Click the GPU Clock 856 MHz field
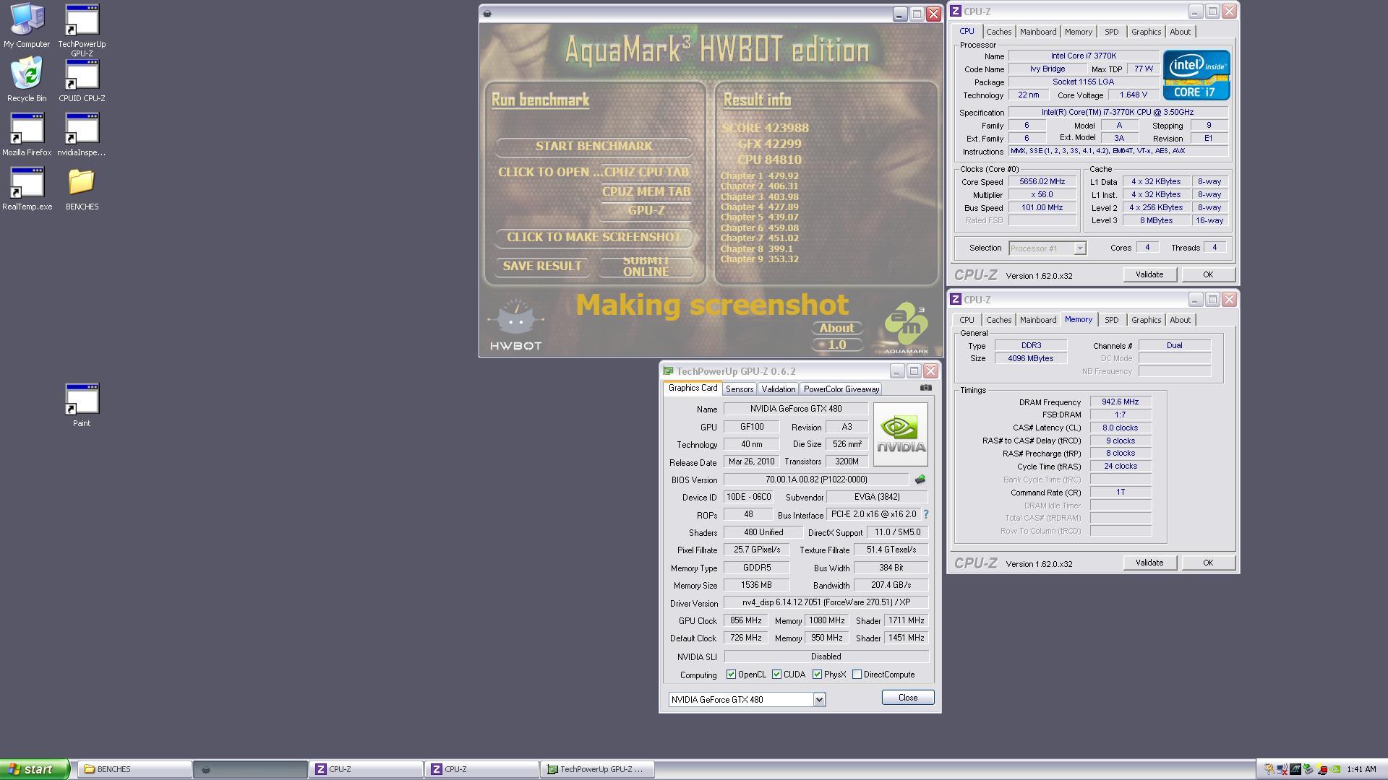This screenshot has width=1388, height=780. (x=745, y=620)
